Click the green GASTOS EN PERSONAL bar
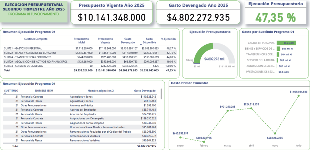The height and width of the screenshot is (152, 310). point(286,43)
